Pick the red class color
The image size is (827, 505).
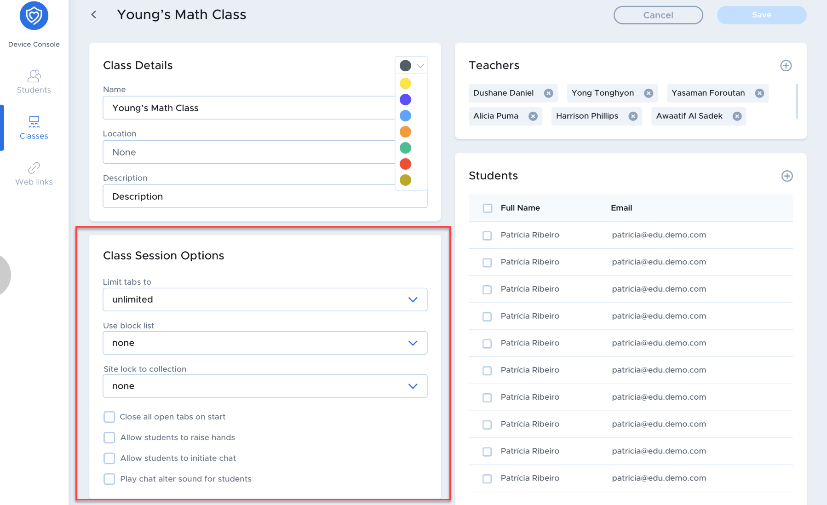point(405,164)
